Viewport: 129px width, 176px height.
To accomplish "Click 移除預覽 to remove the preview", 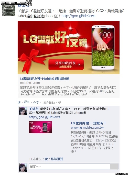I will [57, 159].
